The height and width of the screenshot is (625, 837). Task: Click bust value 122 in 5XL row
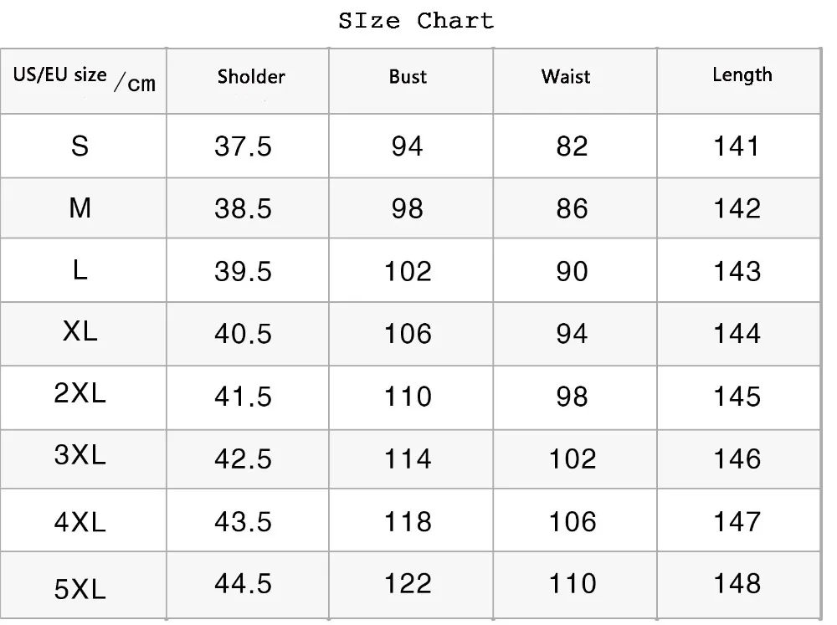click(x=408, y=583)
